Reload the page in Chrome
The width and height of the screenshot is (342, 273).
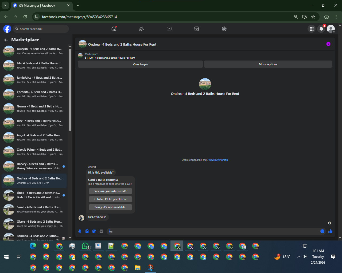25,17
